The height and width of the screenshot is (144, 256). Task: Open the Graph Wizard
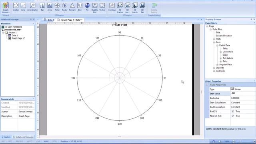tap(6, 8)
